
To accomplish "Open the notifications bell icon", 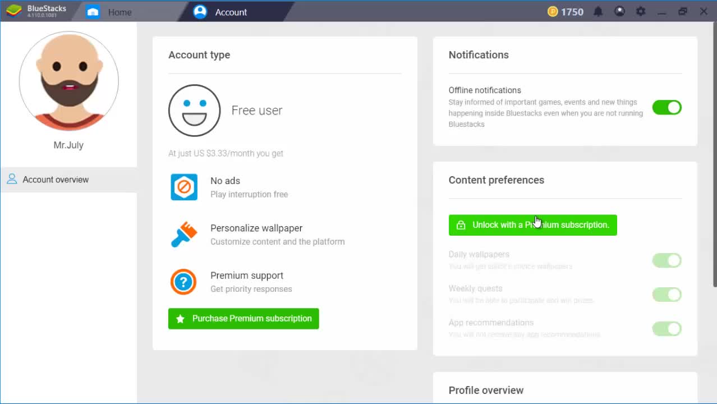I will coord(598,12).
